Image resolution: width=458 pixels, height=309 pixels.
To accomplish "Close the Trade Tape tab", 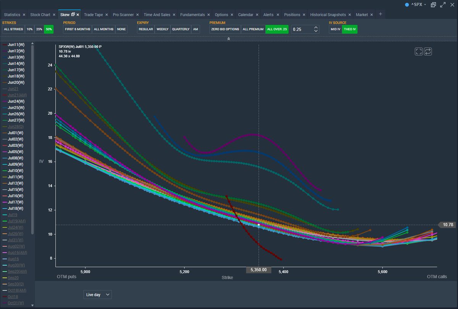I will (107, 15).
